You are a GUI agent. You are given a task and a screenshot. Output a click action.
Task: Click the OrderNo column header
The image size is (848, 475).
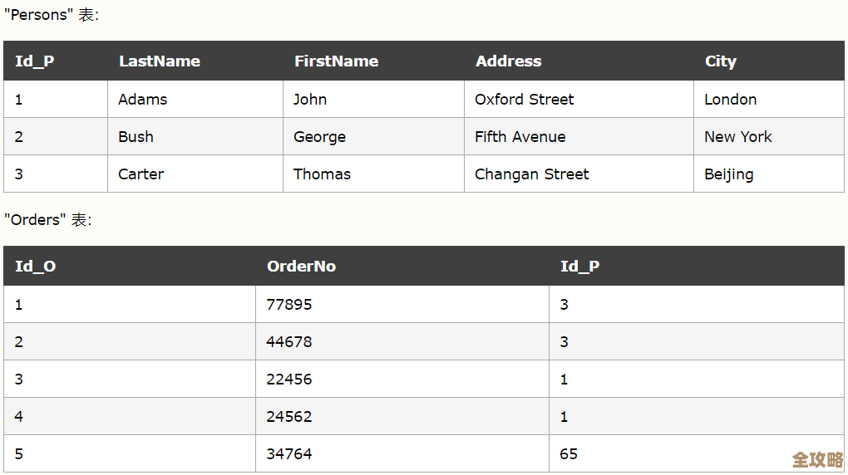[x=301, y=267]
